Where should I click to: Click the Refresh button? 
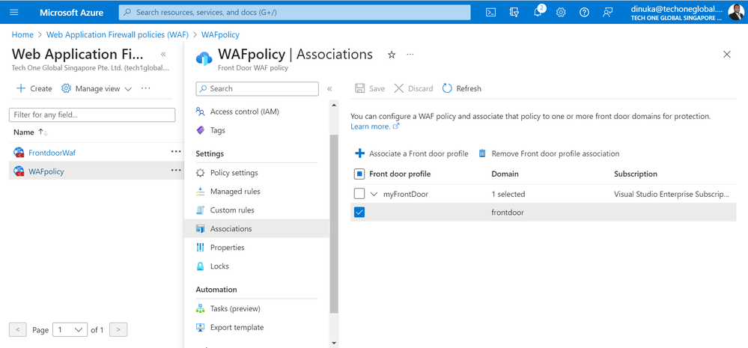click(x=462, y=88)
